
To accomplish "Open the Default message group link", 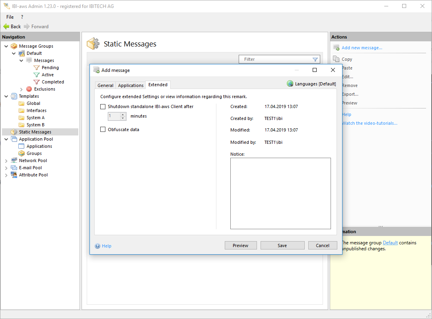I will pos(390,243).
